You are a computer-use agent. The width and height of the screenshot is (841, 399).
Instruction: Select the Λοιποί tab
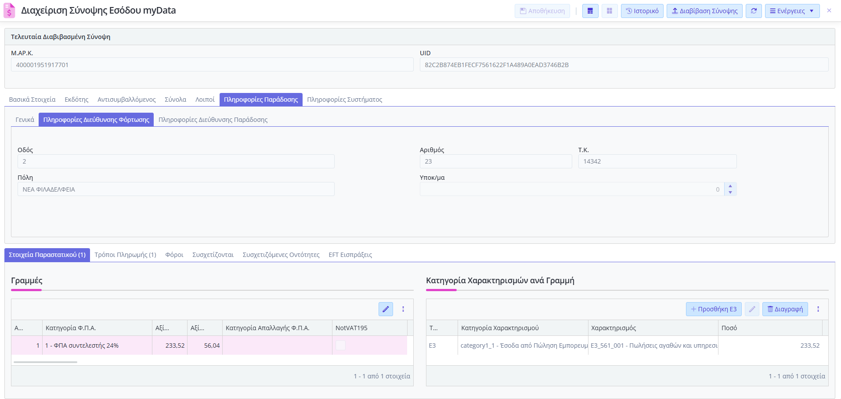click(205, 100)
